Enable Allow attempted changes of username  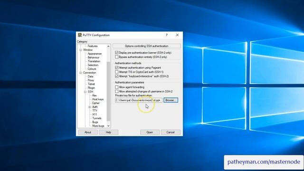point(116,91)
